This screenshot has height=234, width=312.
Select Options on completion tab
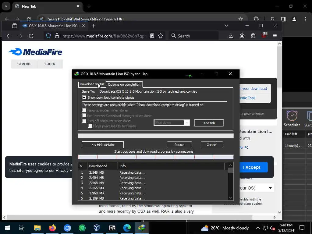124,84
